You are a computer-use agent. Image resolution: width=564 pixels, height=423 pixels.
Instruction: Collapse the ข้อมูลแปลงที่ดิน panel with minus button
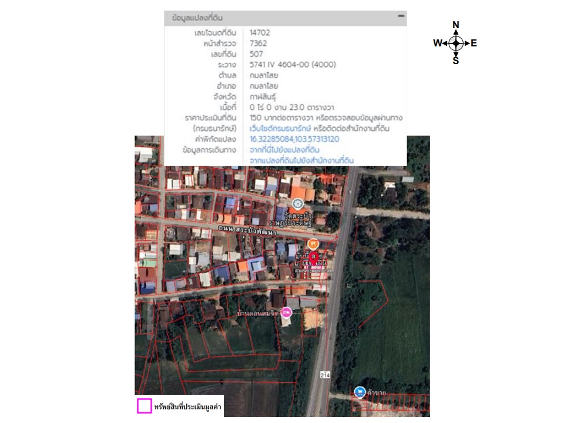pyautogui.click(x=401, y=16)
